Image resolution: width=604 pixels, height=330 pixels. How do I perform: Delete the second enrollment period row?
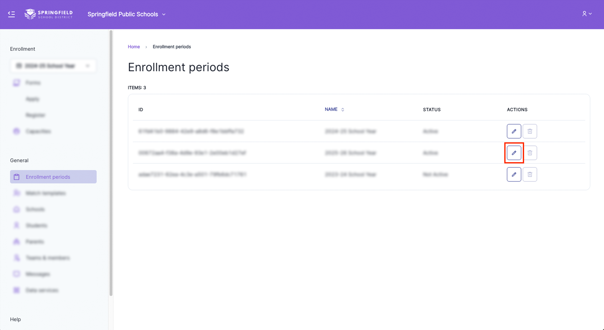click(530, 153)
